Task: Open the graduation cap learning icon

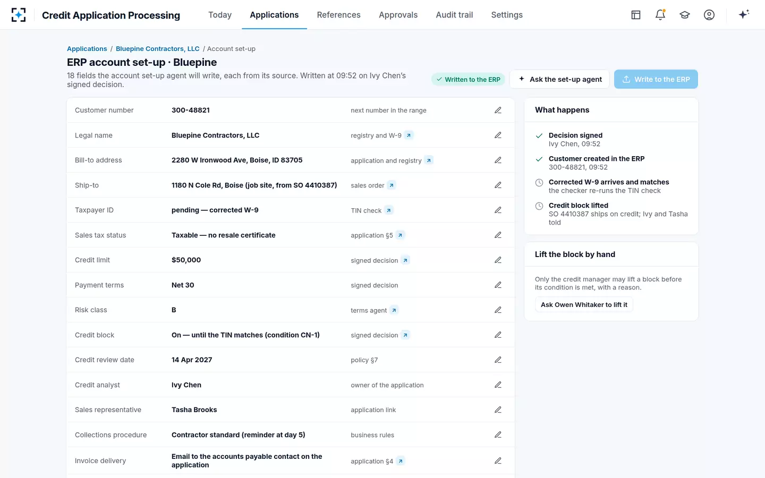Action: (x=685, y=15)
